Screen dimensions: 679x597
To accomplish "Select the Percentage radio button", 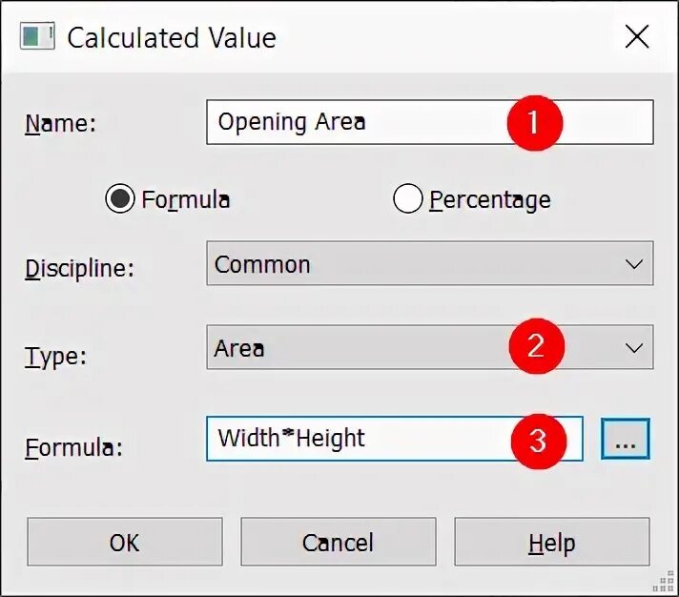I will click(x=407, y=198).
